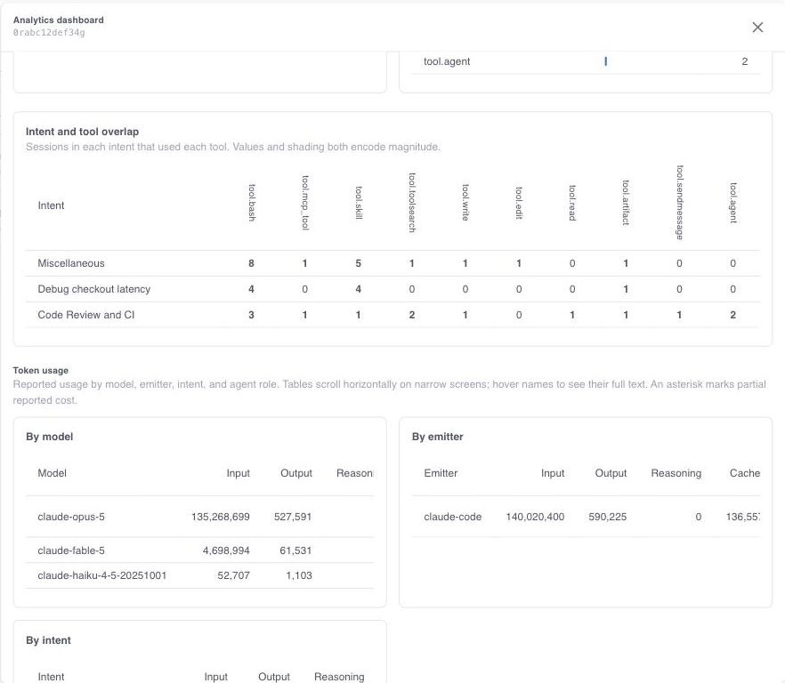Click claude-opus-5 input value 135,268,699
This screenshot has height=683, width=785.
coord(221,517)
